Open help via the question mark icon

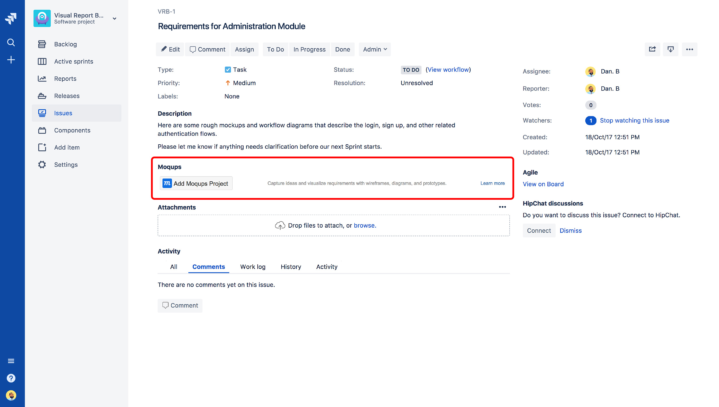tap(11, 378)
